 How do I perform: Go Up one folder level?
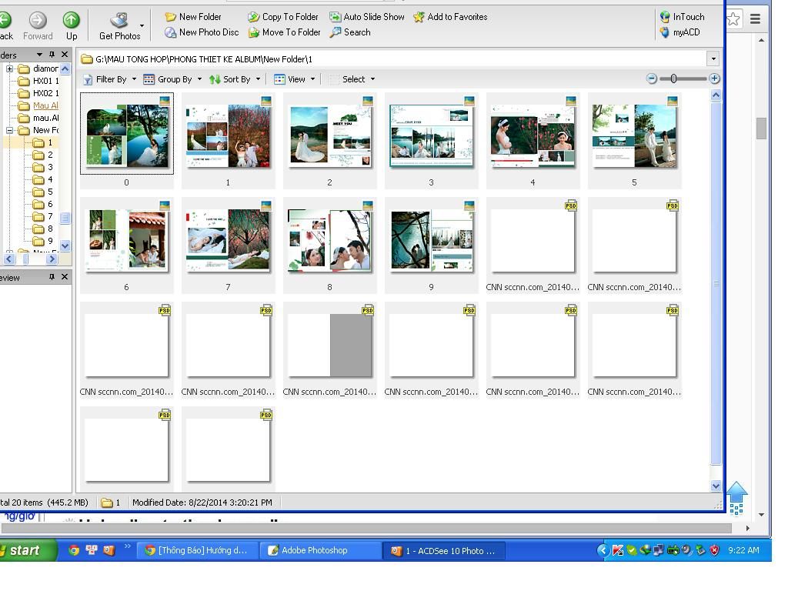point(72,26)
